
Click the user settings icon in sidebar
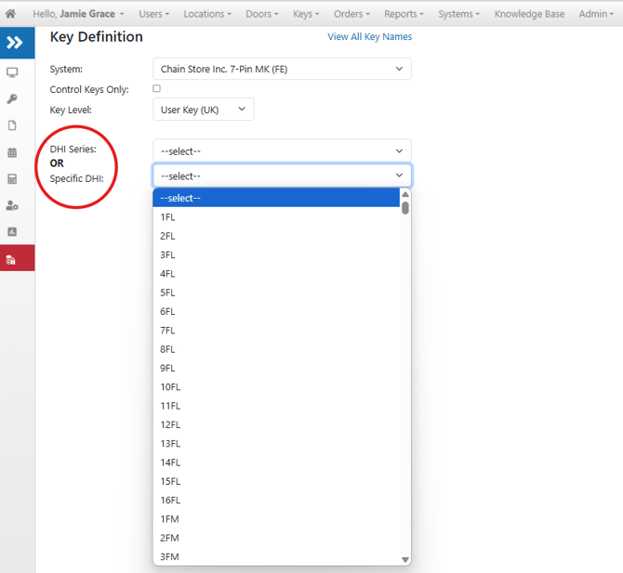(12, 205)
